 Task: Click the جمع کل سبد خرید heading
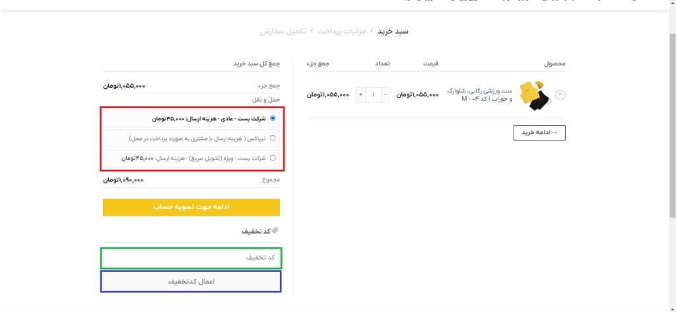256,64
